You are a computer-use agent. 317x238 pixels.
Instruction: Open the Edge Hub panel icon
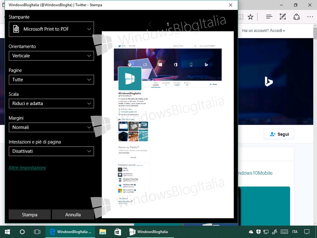tap(269, 17)
